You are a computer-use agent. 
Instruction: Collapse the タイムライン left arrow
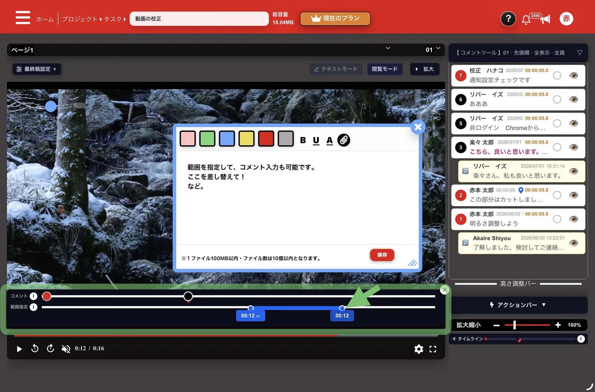tap(454, 339)
